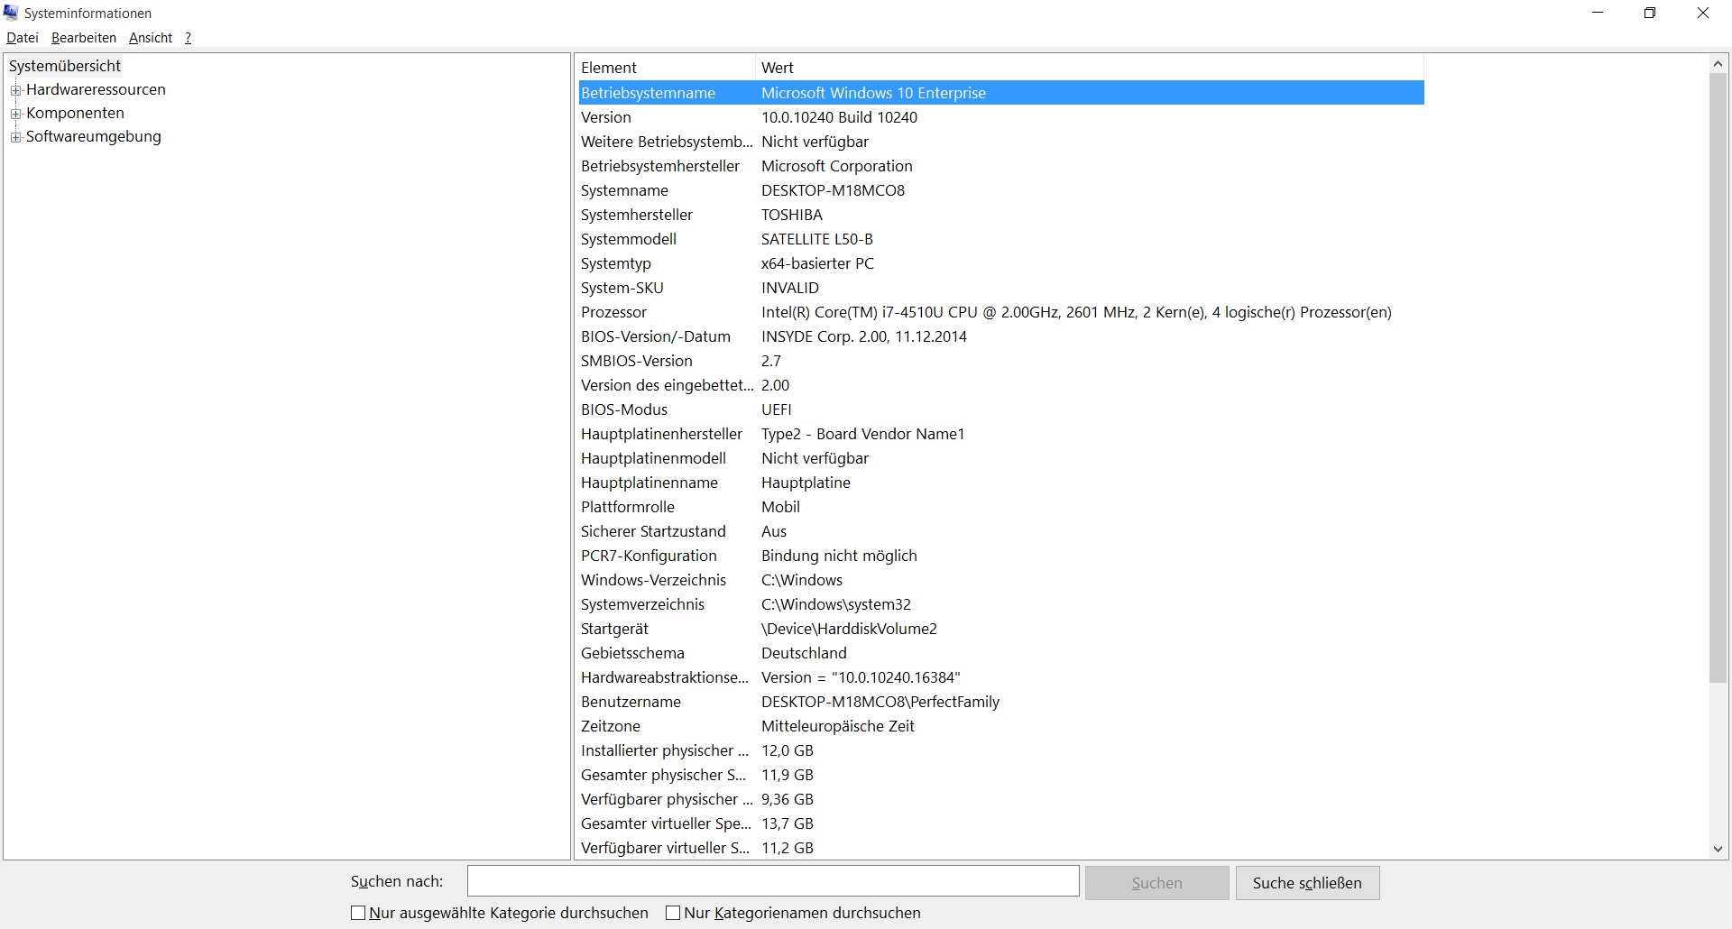Click the value SATELLITE L50-B

817,239
